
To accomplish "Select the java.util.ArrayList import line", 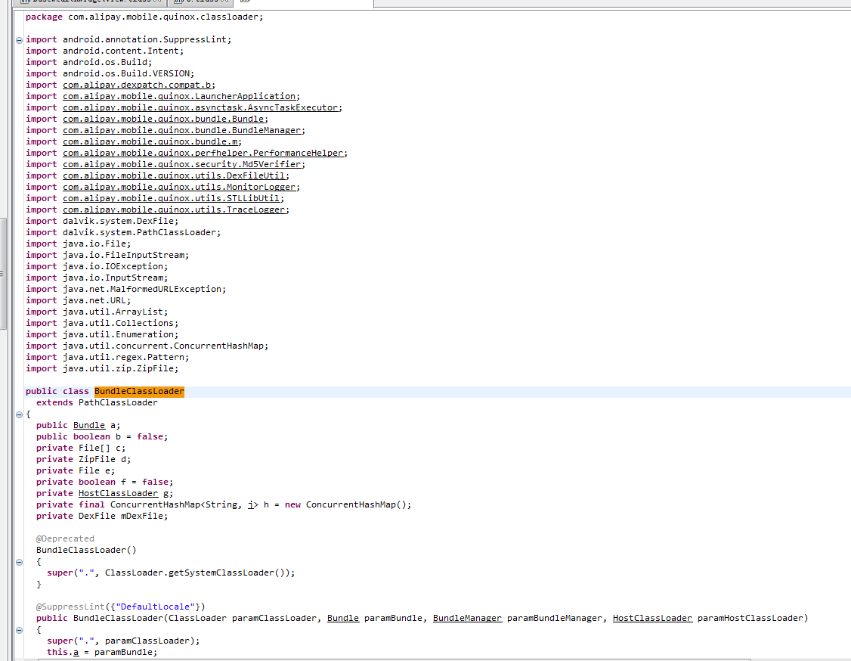I will 97,312.
